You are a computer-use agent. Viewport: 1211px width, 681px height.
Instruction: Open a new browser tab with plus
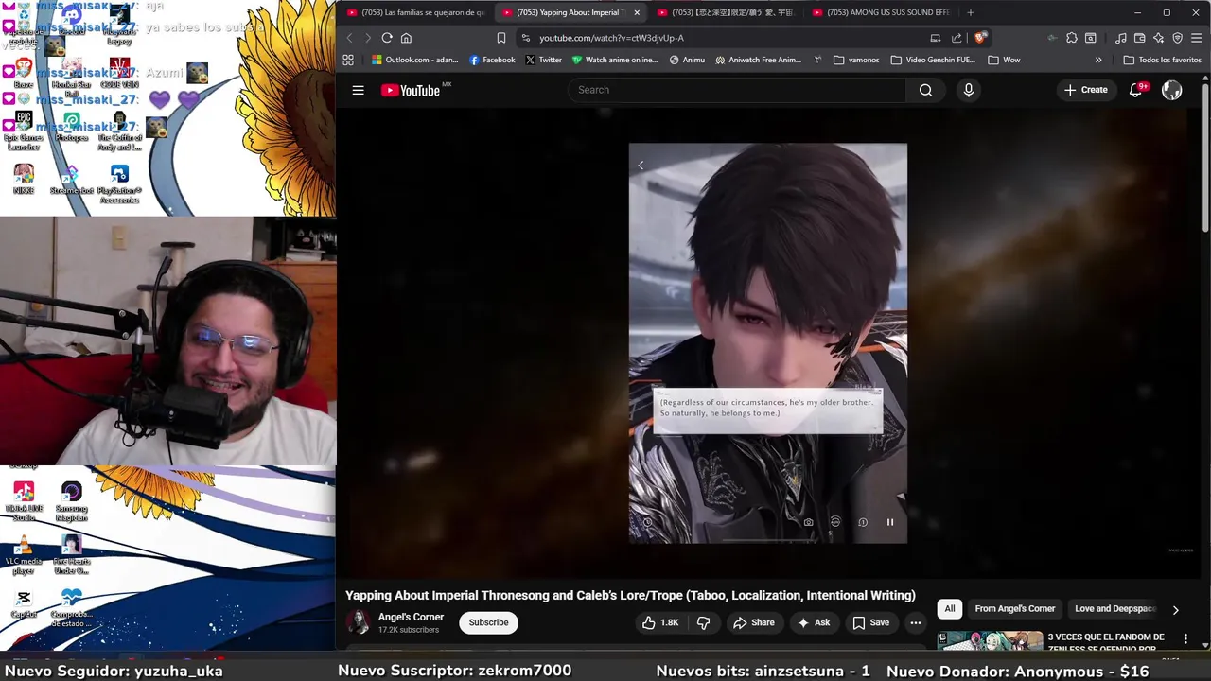[970, 12]
